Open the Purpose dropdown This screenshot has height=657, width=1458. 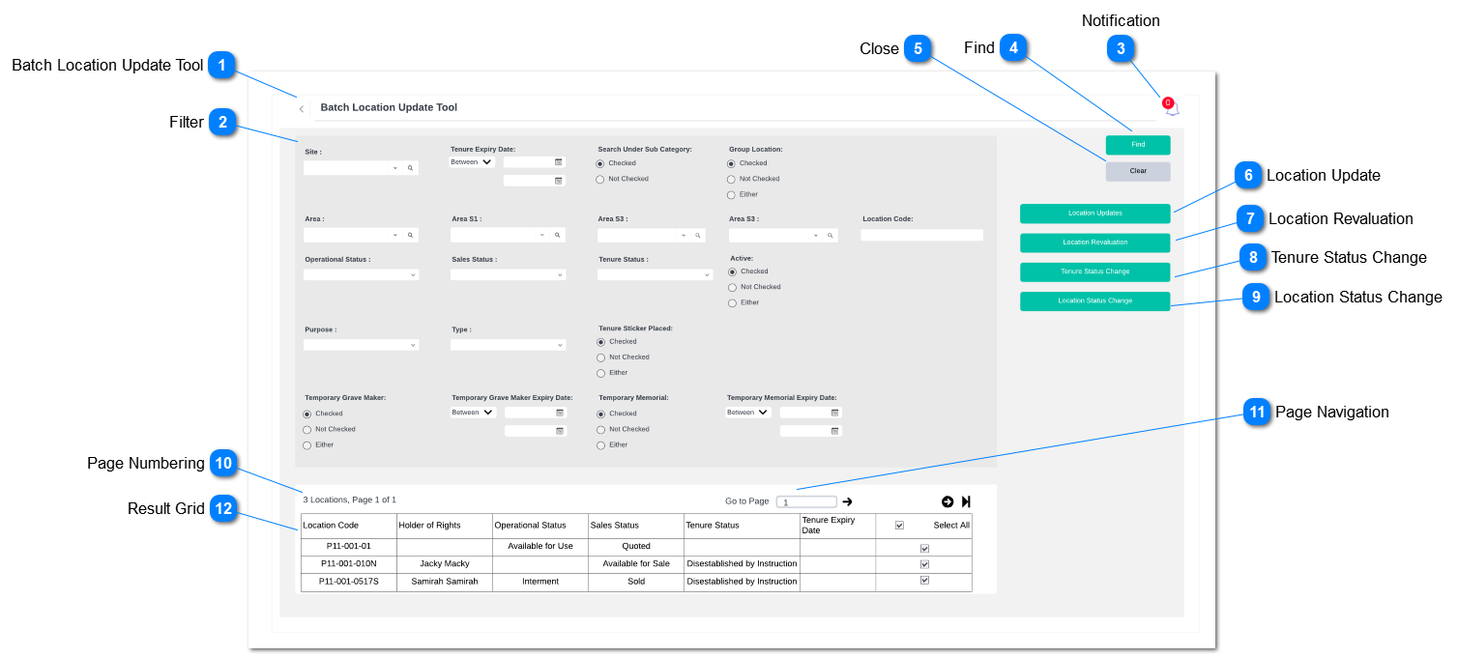[362, 345]
